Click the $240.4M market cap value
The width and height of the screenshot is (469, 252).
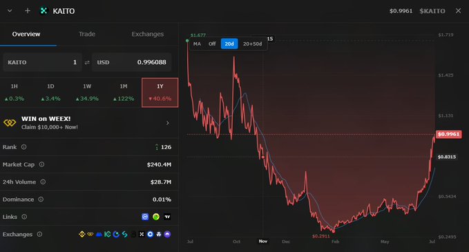[x=159, y=164]
